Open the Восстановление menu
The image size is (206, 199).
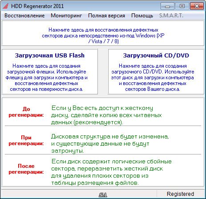[x=24, y=16]
